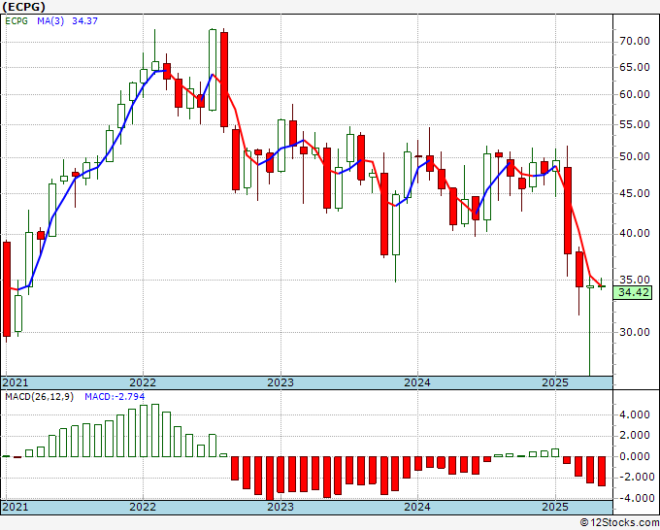Click 2025 on the MACD timeline
Image resolution: width=660 pixels, height=530 pixels.
pos(555,507)
